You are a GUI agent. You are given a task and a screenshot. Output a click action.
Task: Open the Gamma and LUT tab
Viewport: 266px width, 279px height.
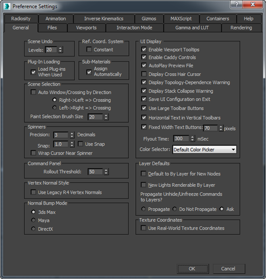tap(192, 28)
